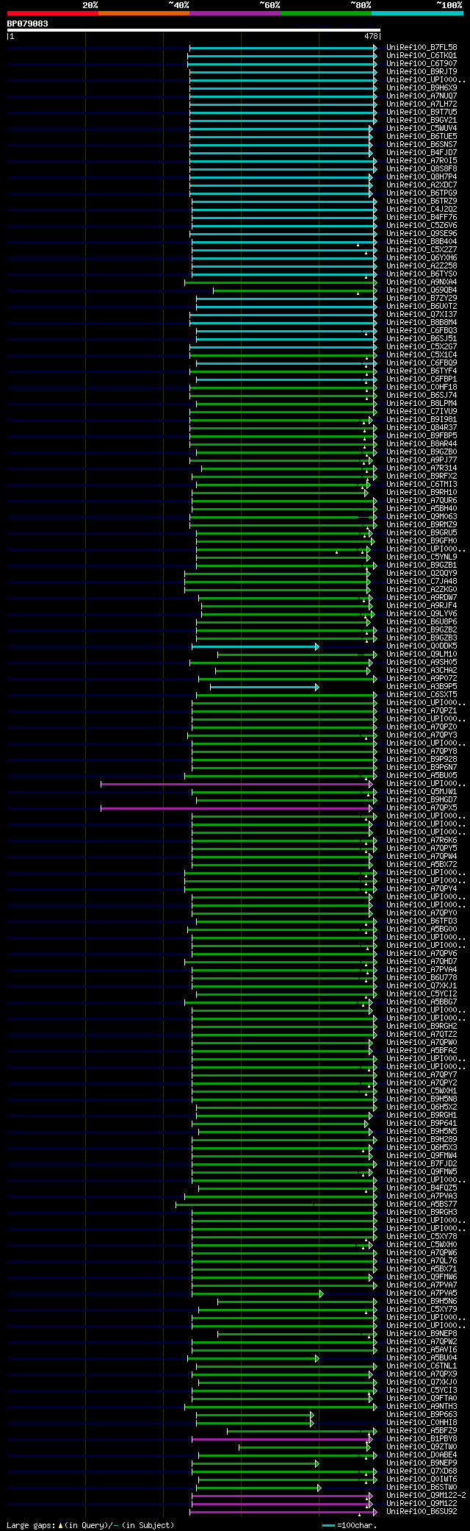This screenshot has height=1531, width=470.
Task: Open hit UniRef100_Q5MJW1
Action: pos(422,791)
